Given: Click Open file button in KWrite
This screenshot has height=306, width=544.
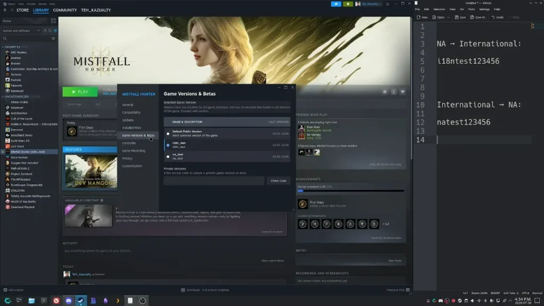Looking at the screenshot, I should click(x=438, y=18).
